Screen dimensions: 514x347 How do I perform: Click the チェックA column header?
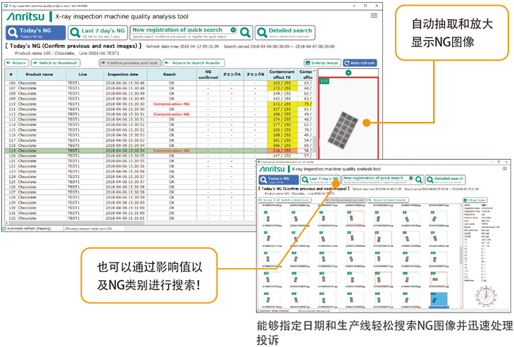pyautogui.click(x=232, y=75)
